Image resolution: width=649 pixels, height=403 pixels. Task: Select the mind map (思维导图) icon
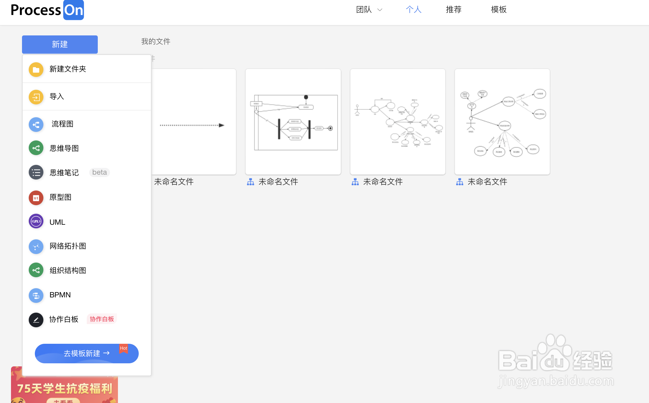(x=36, y=148)
